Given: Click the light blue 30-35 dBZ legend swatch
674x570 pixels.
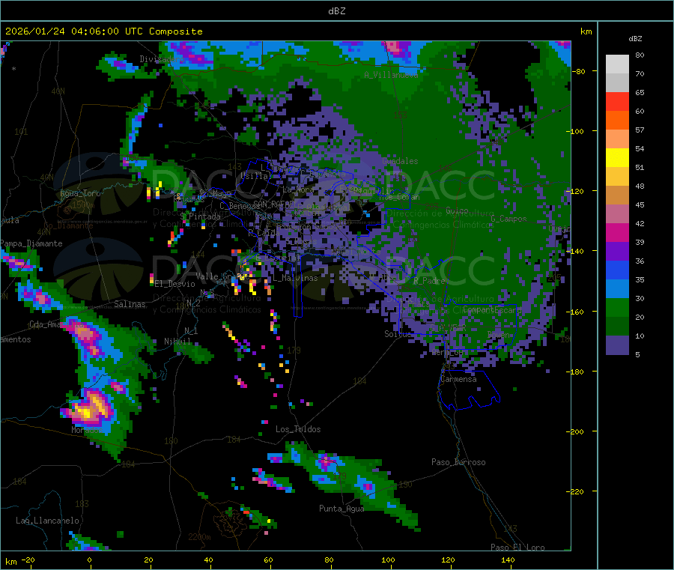Looking at the screenshot, I should pyautogui.click(x=617, y=288).
